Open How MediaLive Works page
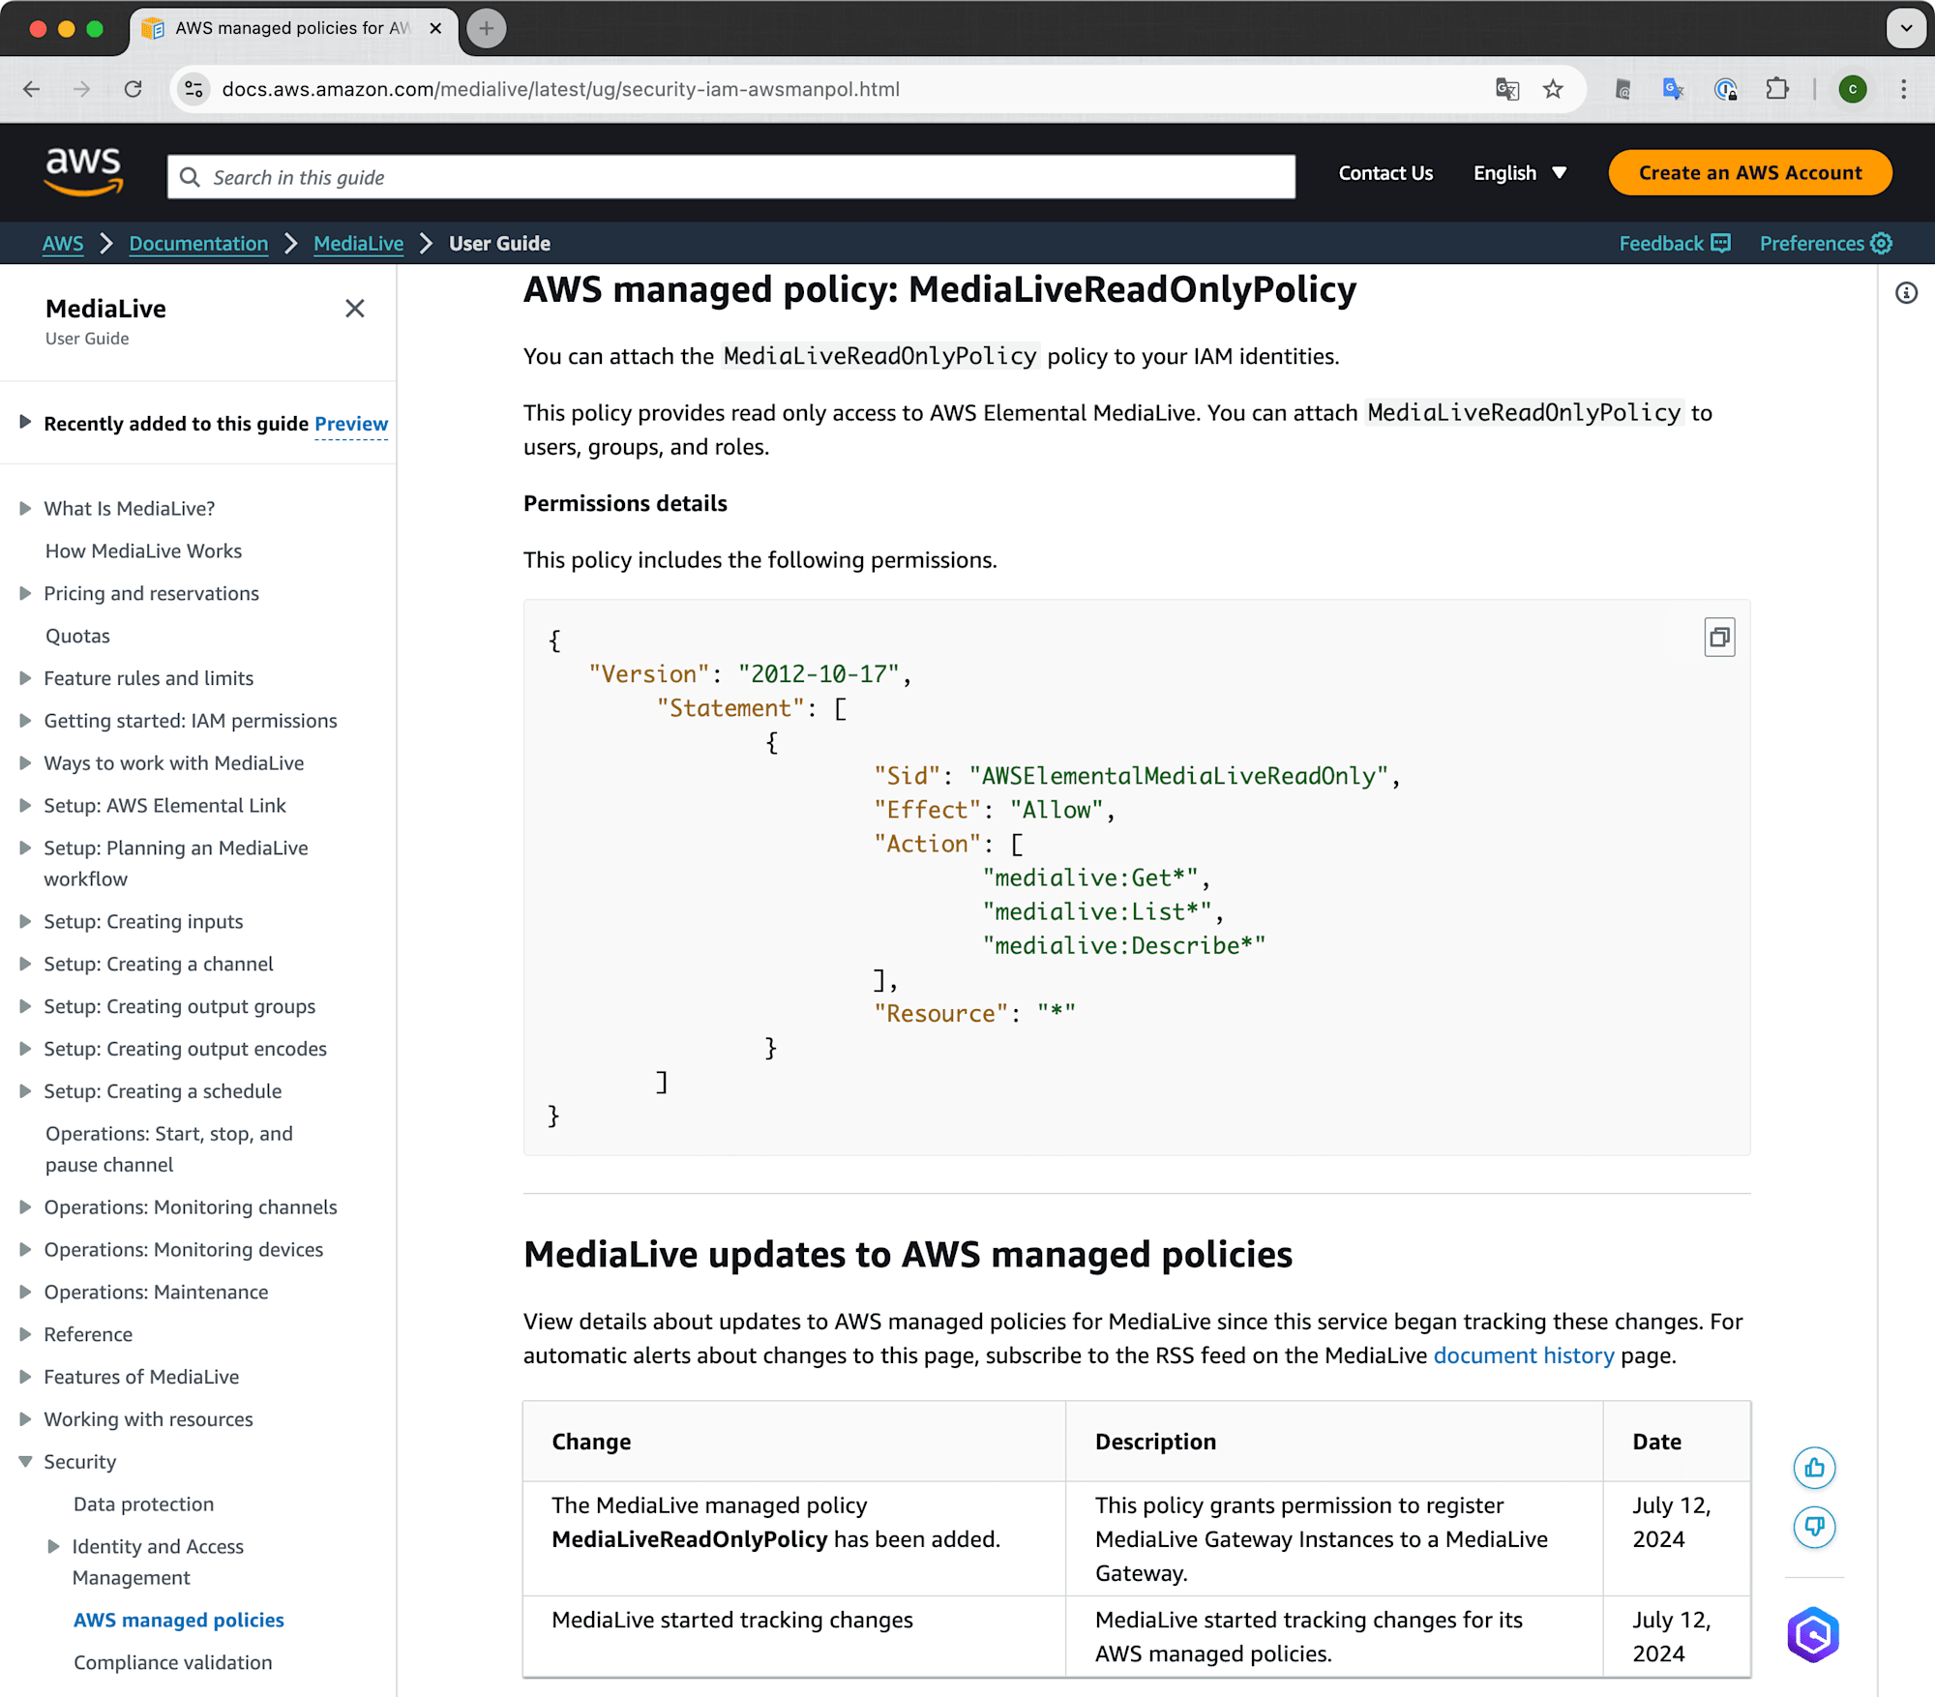The height and width of the screenshot is (1697, 1935). [x=143, y=551]
